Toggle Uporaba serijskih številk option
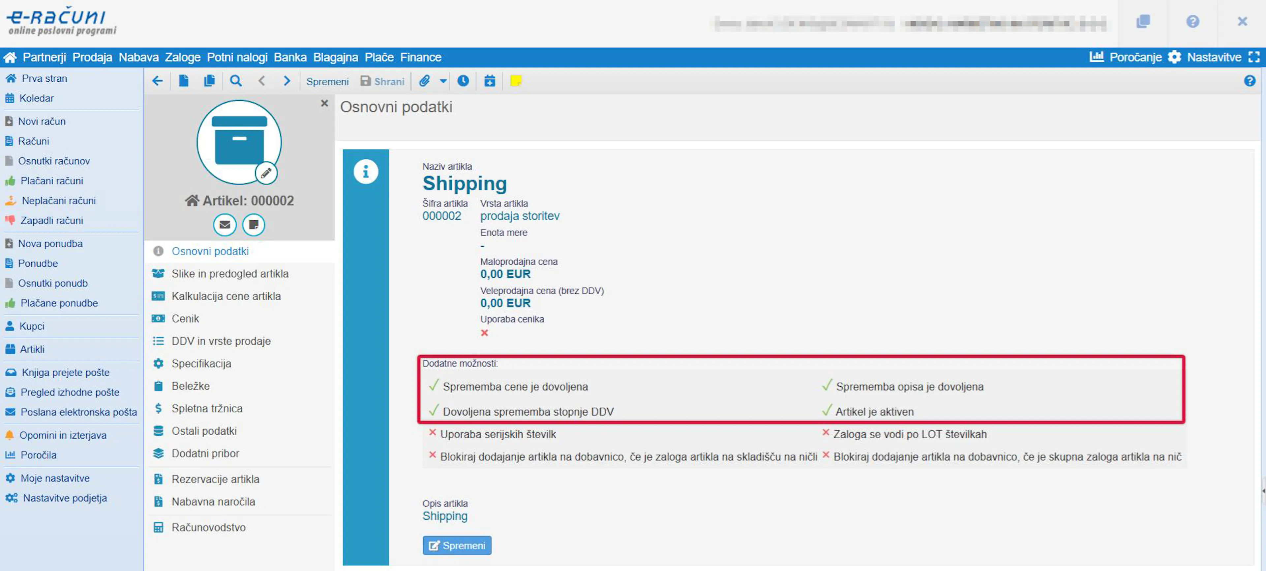 pos(433,433)
